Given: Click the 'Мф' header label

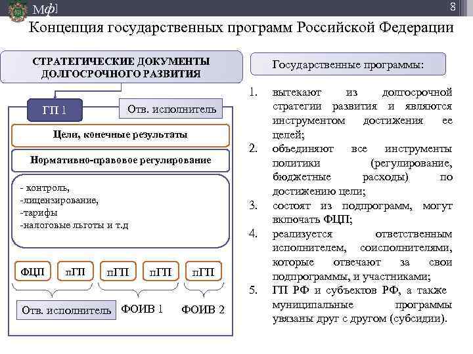Looking at the screenshot, I should [x=45, y=9].
